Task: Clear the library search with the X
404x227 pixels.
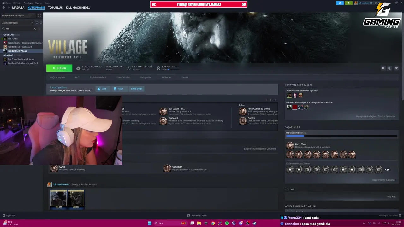Action: pos(35,28)
